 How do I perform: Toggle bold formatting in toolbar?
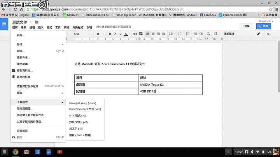(110, 34)
